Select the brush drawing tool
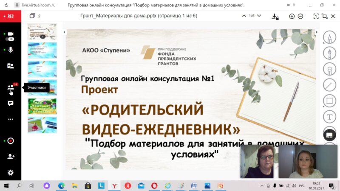Viewport: 340px width, 191px height. coord(329,53)
